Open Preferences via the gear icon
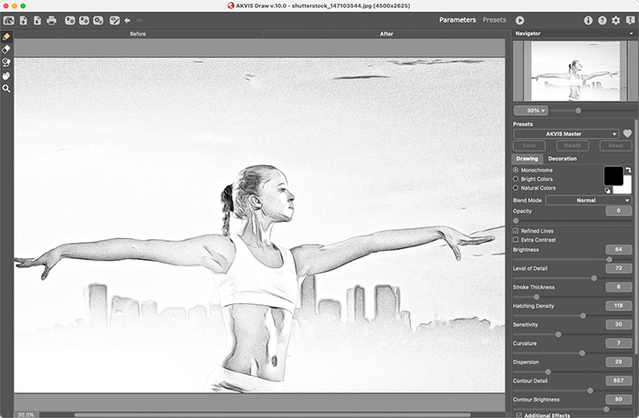Image resolution: width=639 pixels, height=418 pixels. click(614, 19)
